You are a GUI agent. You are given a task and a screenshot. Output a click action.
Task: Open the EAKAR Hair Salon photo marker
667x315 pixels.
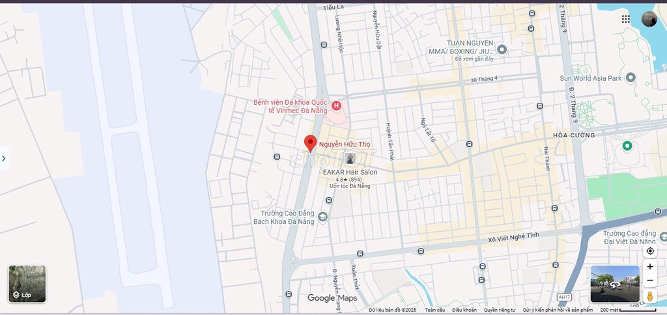(x=350, y=159)
